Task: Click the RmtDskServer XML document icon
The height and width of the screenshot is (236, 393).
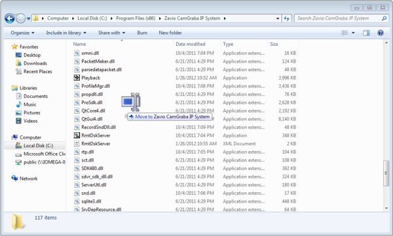Action: pyautogui.click(x=77, y=144)
